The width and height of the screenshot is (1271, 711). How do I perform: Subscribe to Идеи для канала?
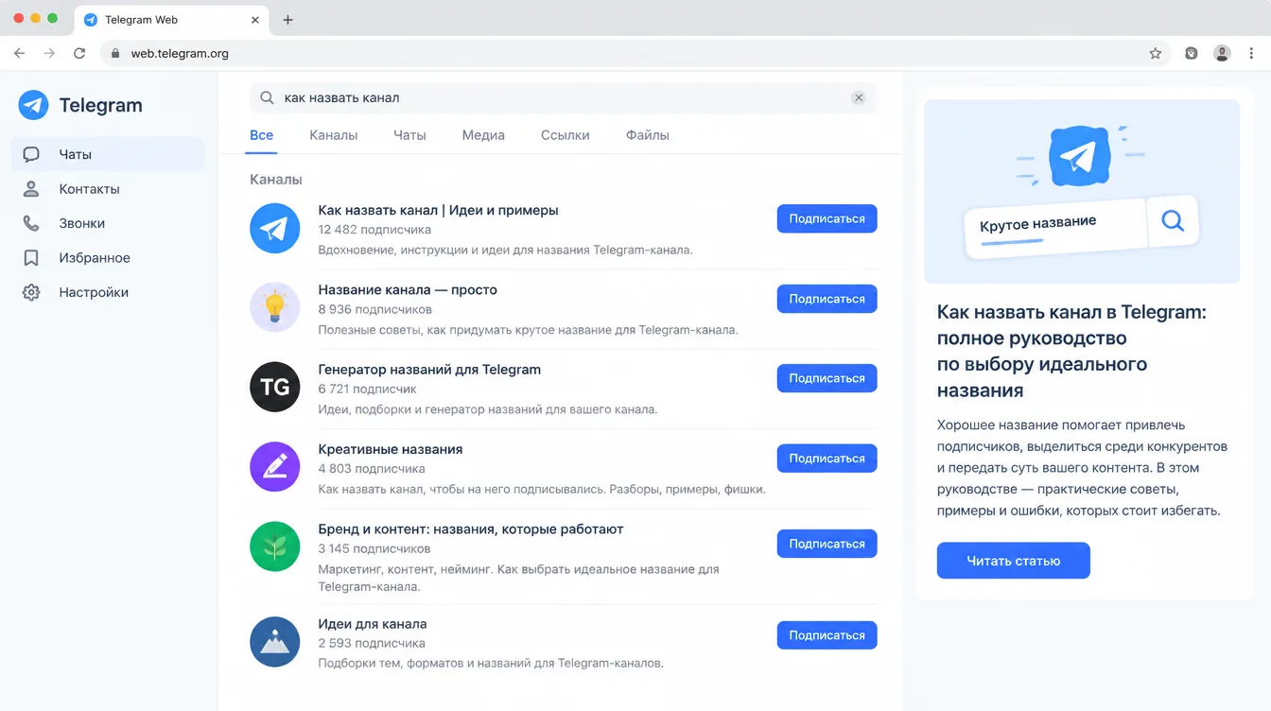click(827, 635)
